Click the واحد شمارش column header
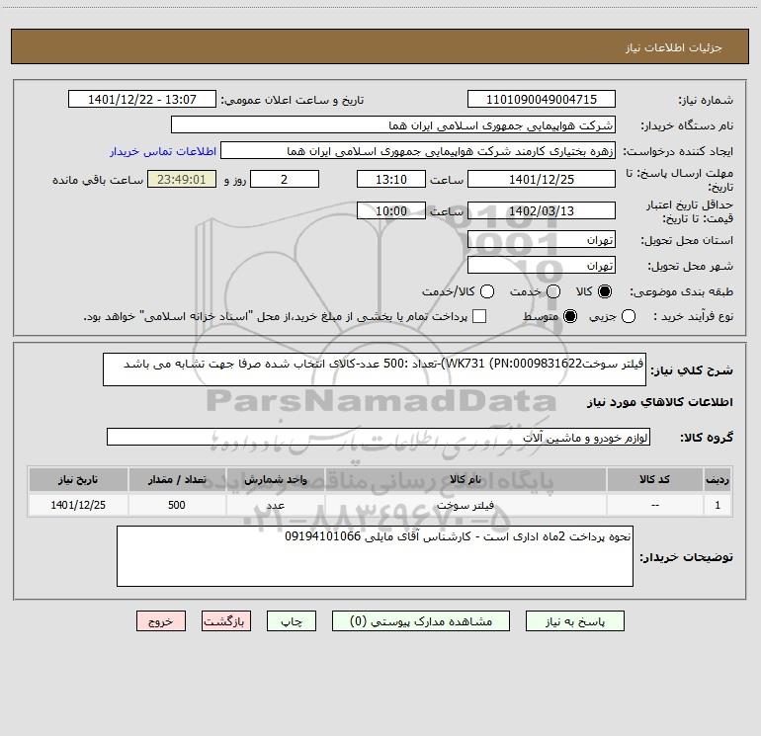The width and height of the screenshot is (761, 736). (x=275, y=480)
